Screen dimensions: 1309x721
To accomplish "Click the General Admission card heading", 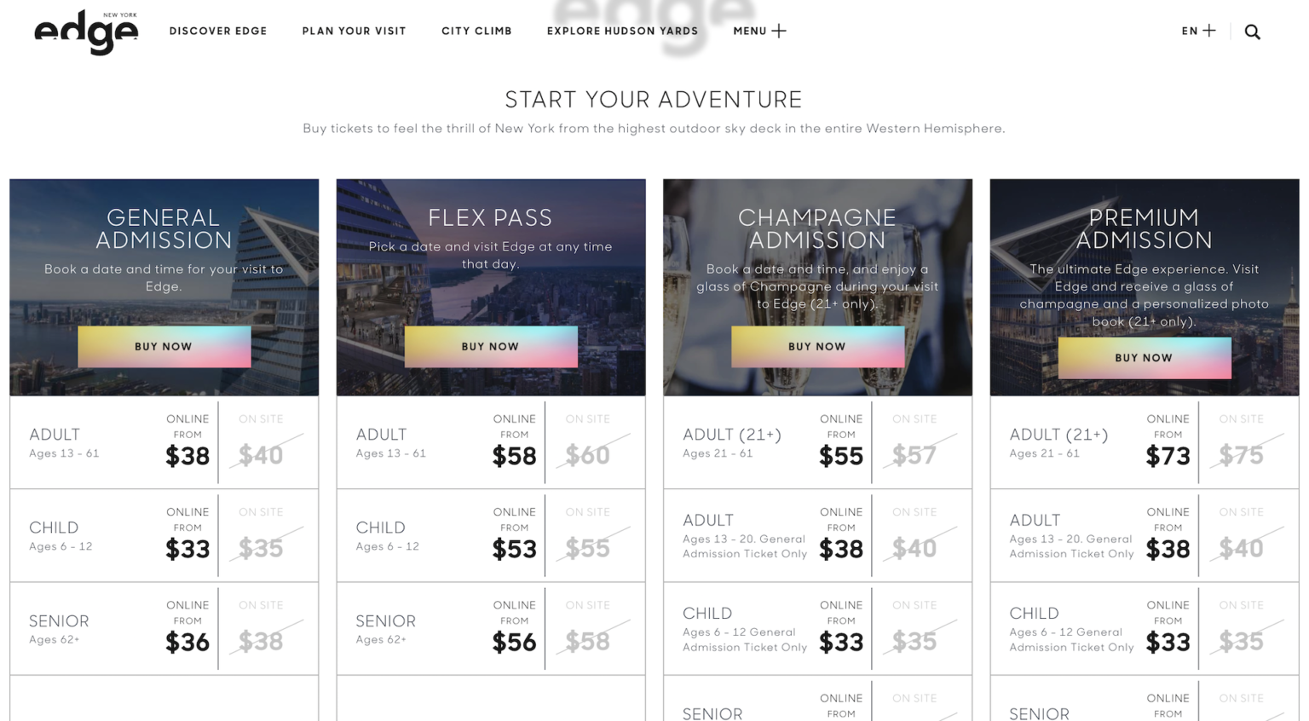I will point(164,229).
